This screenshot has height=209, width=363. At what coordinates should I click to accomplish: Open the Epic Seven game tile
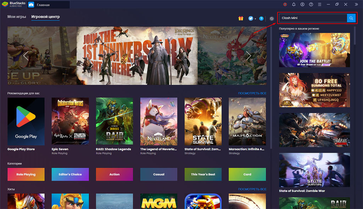coord(70,121)
